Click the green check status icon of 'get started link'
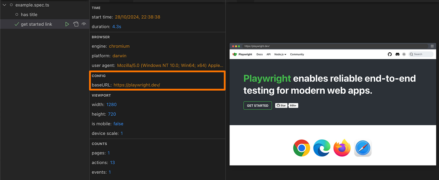 click(17, 24)
